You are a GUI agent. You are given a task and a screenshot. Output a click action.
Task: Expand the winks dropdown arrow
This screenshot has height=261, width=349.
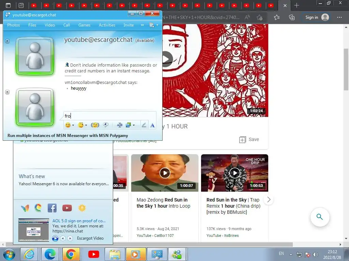(86, 125)
